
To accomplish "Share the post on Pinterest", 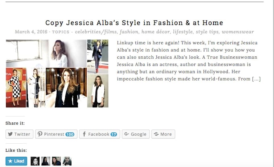I will pos(56,134).
